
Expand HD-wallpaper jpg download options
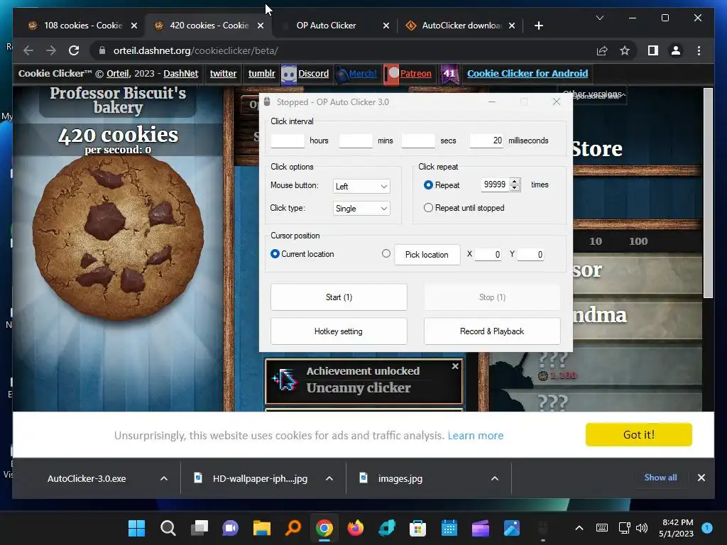[329, 478]
